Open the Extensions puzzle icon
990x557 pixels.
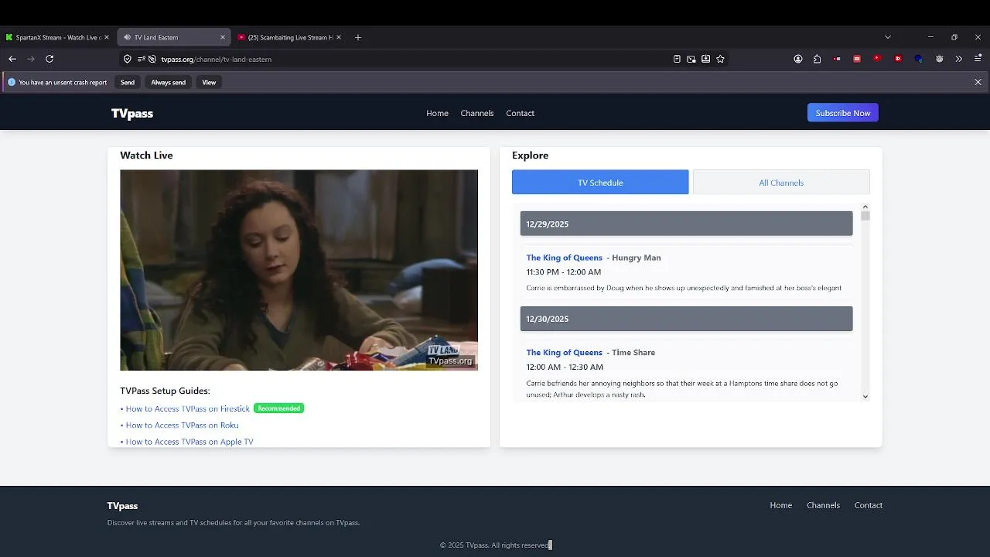click(817, 59)
